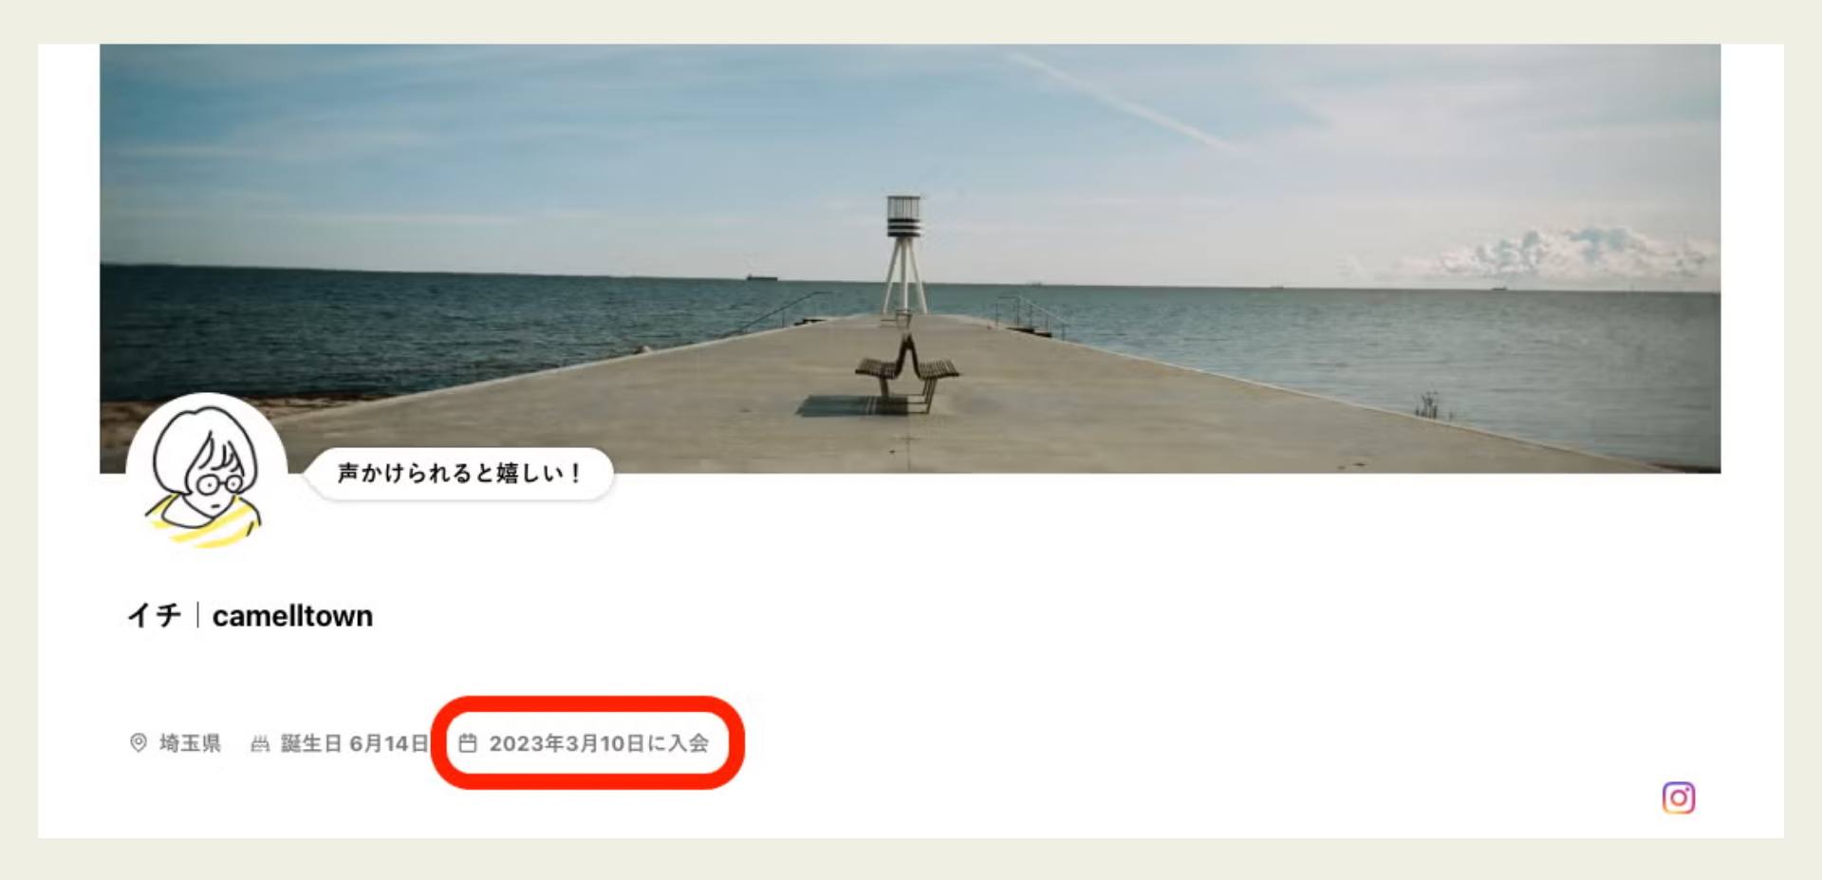
Task: Click the 埼玉県 location text
Action: [190, 743]
